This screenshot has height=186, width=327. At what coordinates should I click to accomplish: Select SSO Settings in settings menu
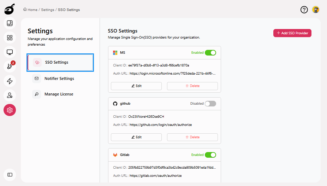60,63
